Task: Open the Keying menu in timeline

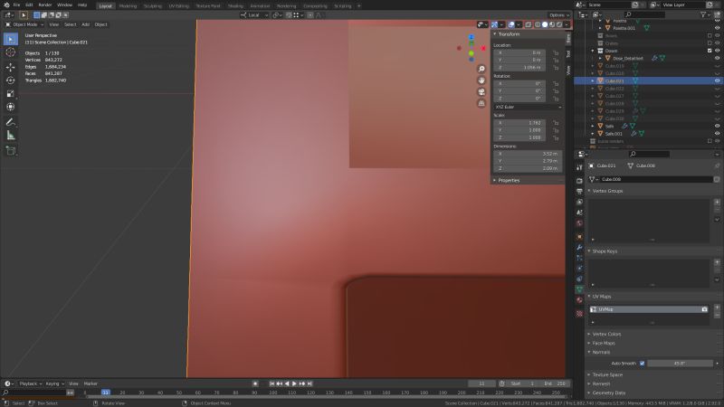Action: pyautogui.click(x=54, y=383)
